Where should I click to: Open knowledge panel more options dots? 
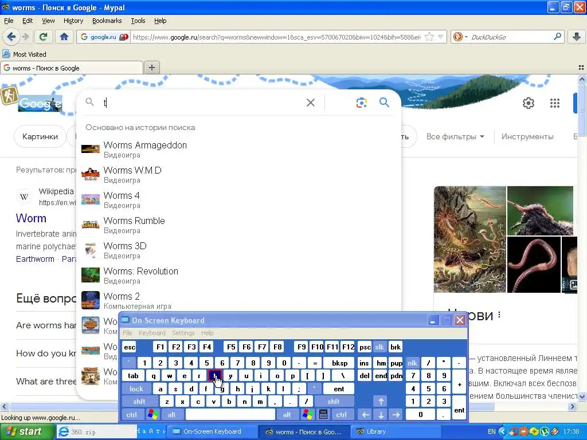499,315
